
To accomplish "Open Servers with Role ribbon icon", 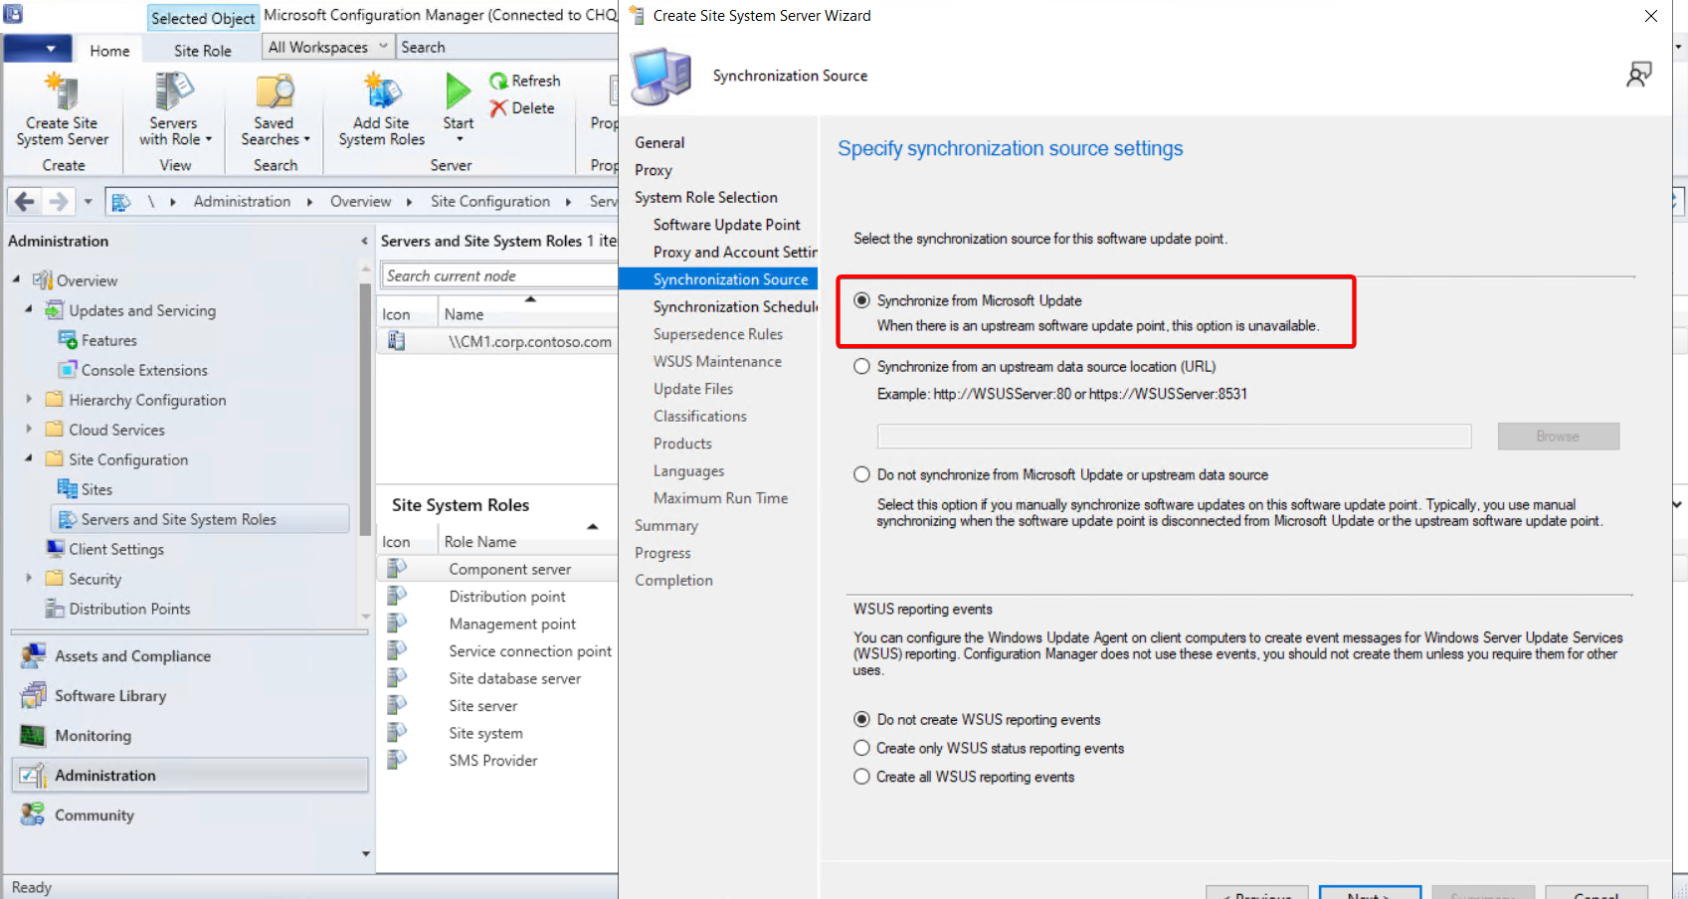I will [x=173, y=92].
